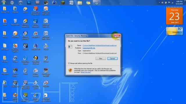Select the AngryBirds desktop shortcut
Viewport: 186px width, 104px height.
coord(35,34)
